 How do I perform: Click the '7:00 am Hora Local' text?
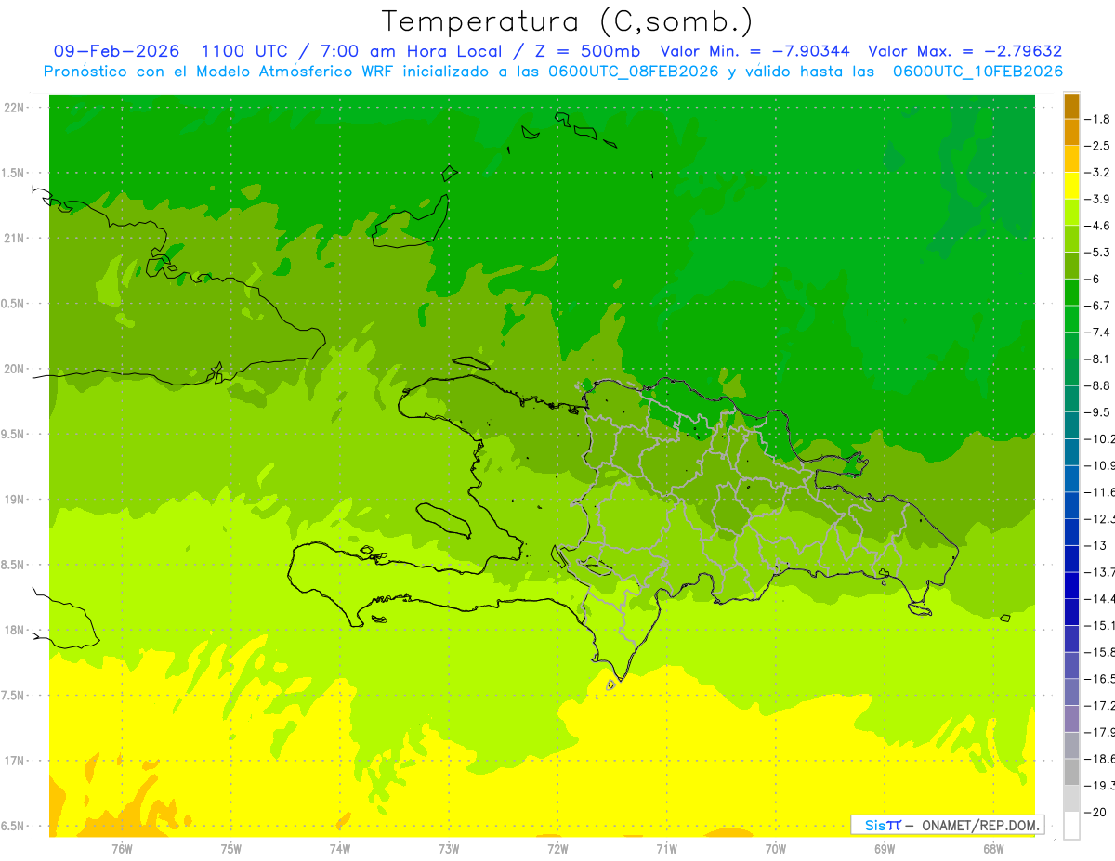[410, 51]
